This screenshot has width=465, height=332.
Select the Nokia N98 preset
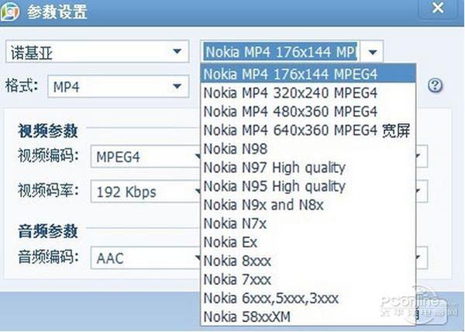pyautogui.click(x=308, y=149)
